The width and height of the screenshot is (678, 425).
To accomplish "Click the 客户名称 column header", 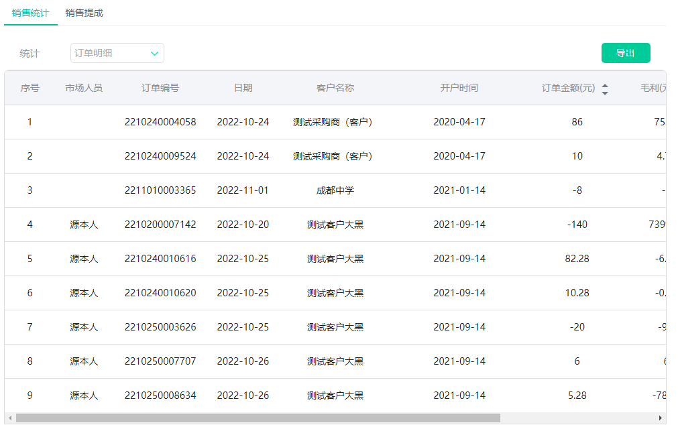I will (334, 88).
